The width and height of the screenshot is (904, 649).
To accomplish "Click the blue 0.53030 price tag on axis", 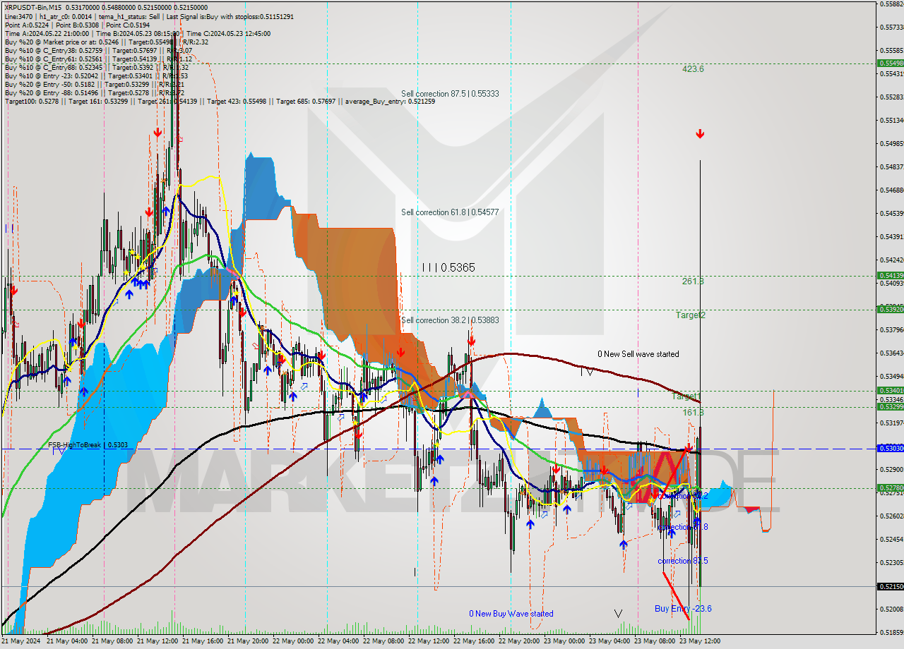I will click(x=890, y=448).
